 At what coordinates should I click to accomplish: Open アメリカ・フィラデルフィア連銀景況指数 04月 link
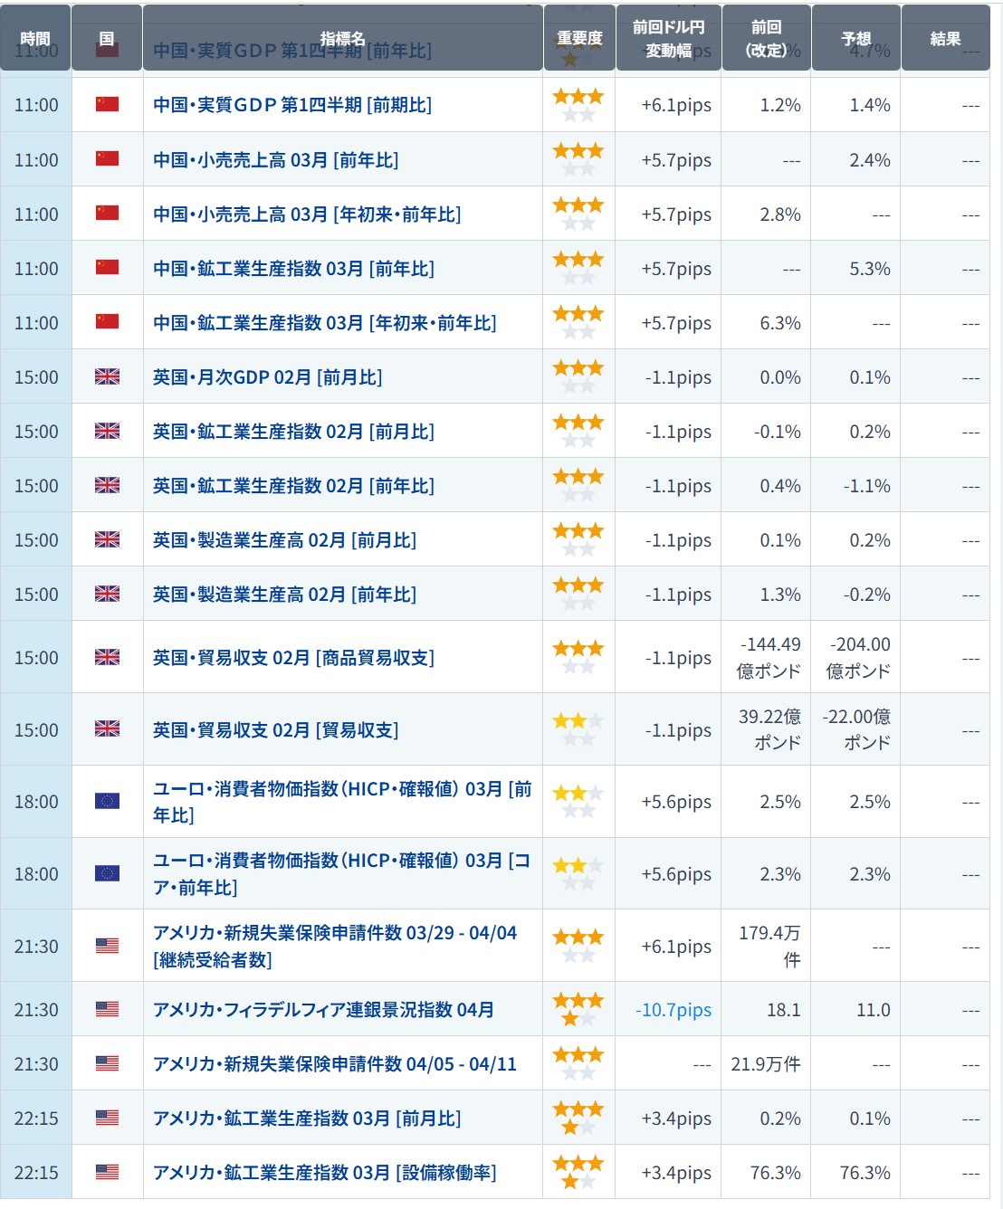(x=324, y=1009)
